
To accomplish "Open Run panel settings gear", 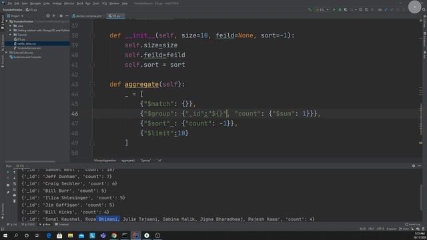I will [x=414, y=166].
